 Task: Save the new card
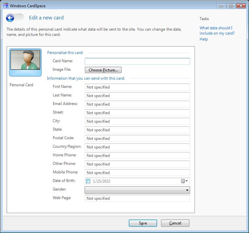tap(143, 223)
